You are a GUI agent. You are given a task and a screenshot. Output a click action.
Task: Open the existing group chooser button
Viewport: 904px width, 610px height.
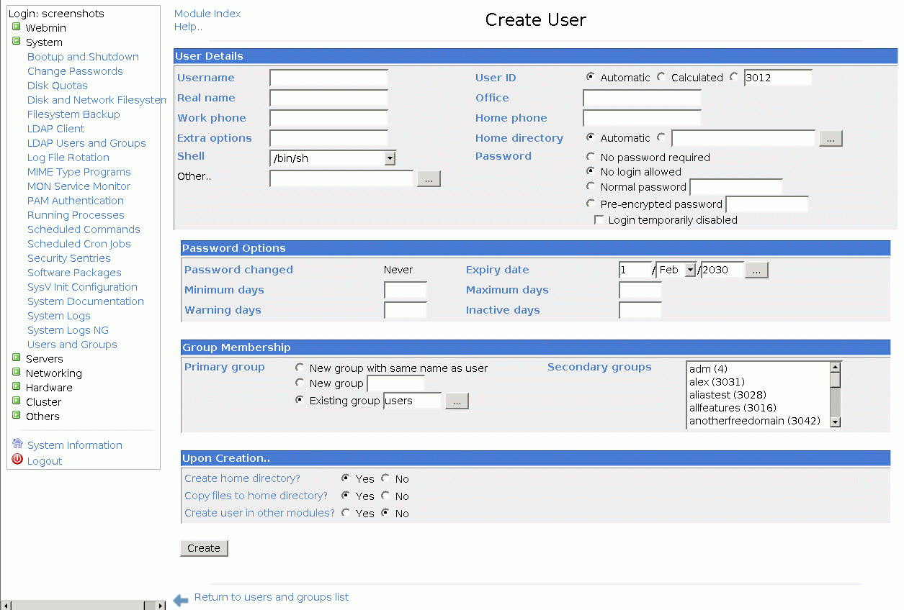[457, 401]
